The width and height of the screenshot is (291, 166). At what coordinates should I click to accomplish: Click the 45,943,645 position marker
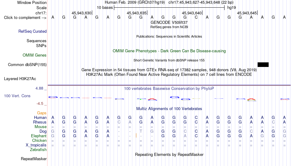click(247, 13)
